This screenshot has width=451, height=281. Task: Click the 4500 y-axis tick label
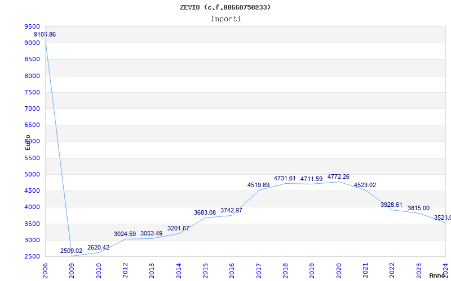[32, 191]
